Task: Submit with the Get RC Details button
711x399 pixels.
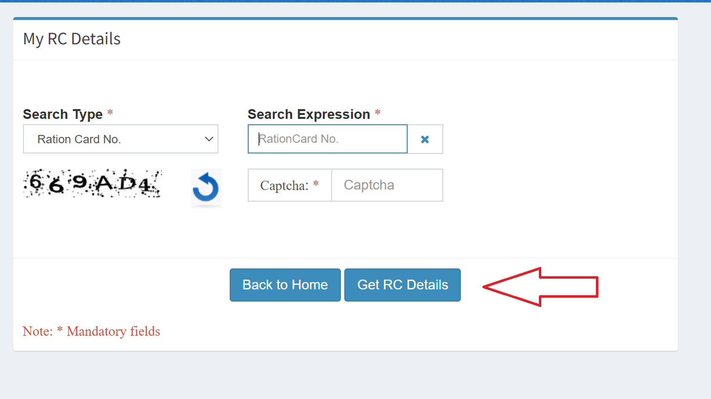Action: click(x=402, y=285)
